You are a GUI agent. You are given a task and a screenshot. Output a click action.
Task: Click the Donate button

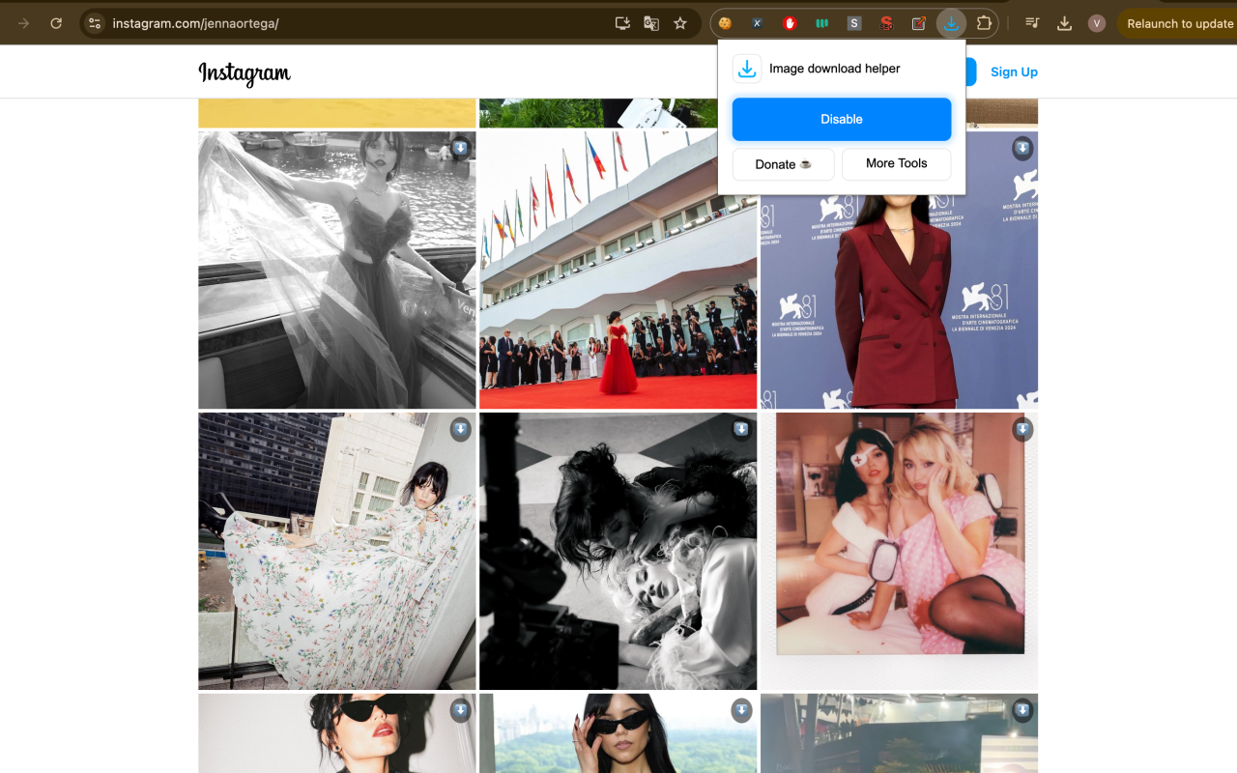click(783, 164)
